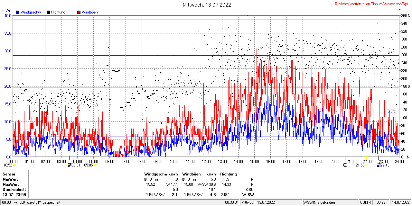
Task: Click the chart title Mittwoch, 13.07.2022
Action: (207, 5)
